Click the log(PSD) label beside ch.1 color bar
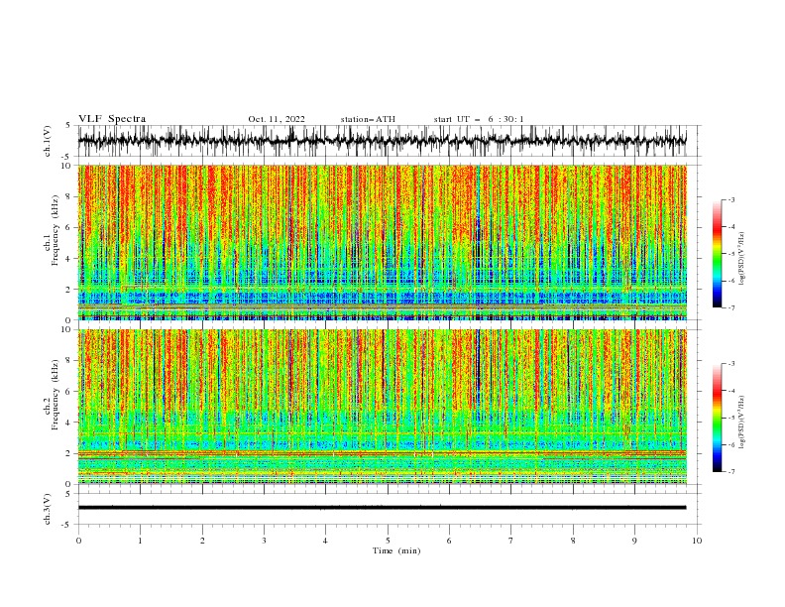The width and height of the screenshot is (785, 607). 741,259
